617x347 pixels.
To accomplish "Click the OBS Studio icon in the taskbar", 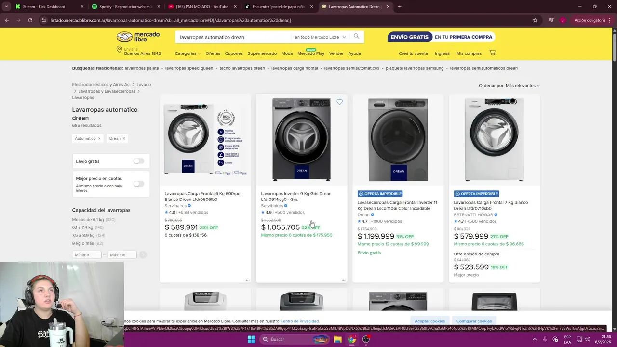I will [x=366, y=339].
